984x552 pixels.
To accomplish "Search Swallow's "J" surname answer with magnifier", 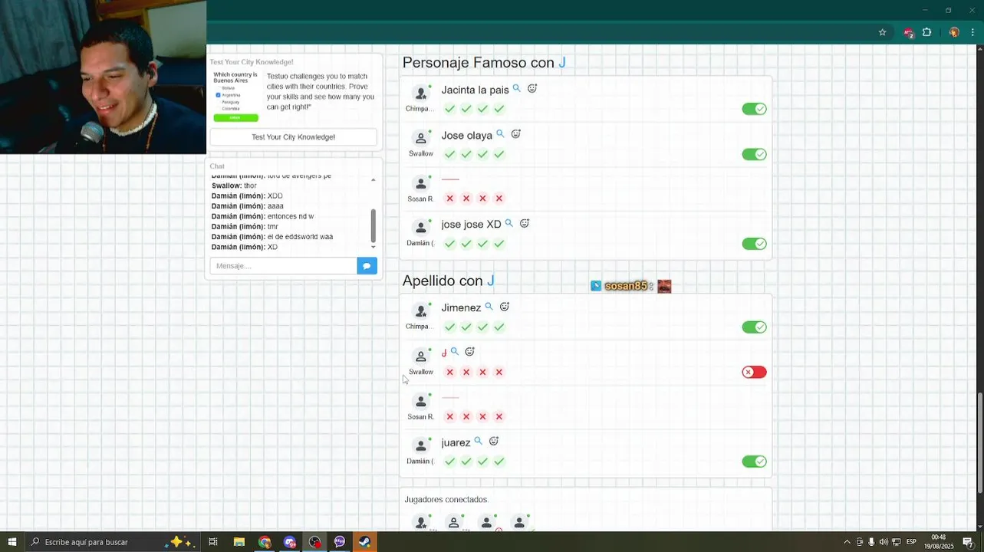I will point(455,352).
